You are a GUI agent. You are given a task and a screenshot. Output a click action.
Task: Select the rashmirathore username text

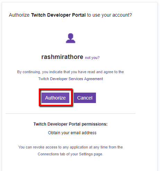pos(62,57)
